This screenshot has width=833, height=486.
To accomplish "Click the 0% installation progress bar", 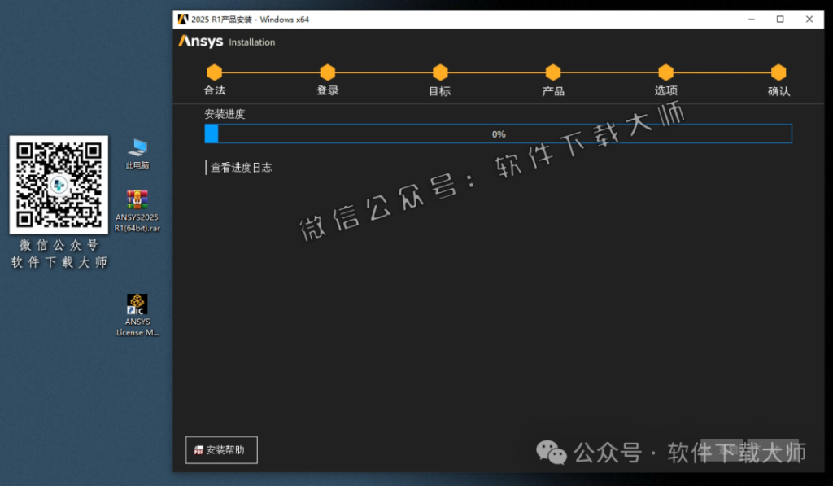I will point(498,134).
